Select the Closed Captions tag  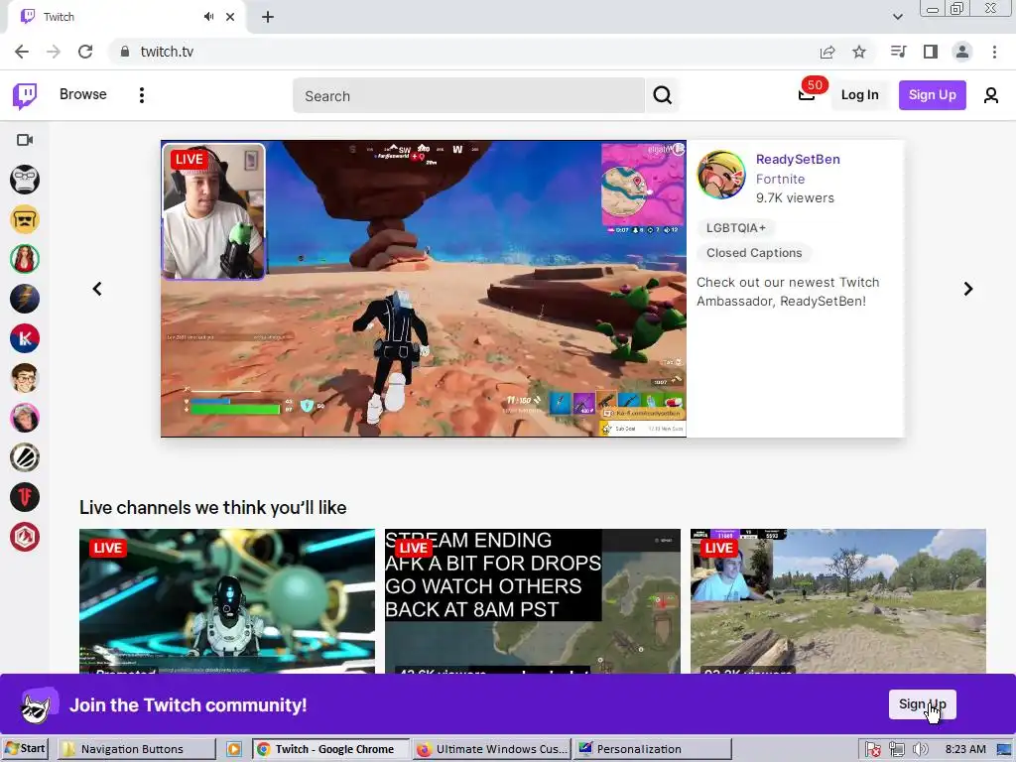click(x=754, y=253)
